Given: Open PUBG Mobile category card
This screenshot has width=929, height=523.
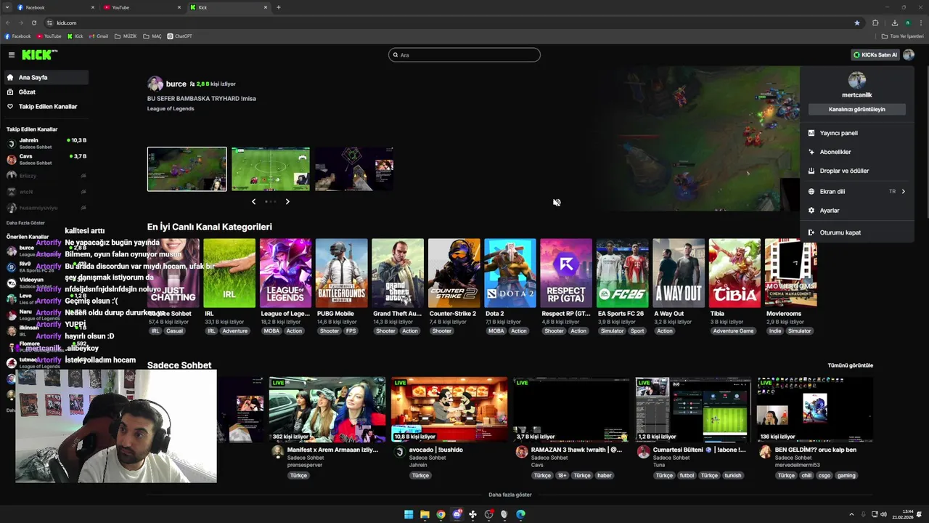Looking at the screenshot, I should click(341, 273).
